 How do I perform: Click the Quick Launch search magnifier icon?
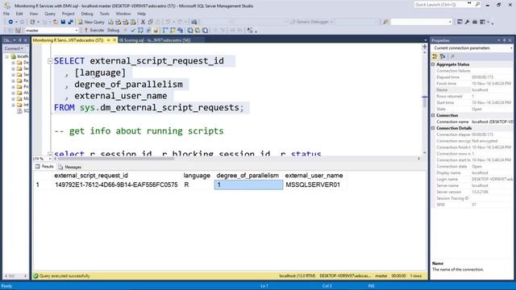[477, 4]
